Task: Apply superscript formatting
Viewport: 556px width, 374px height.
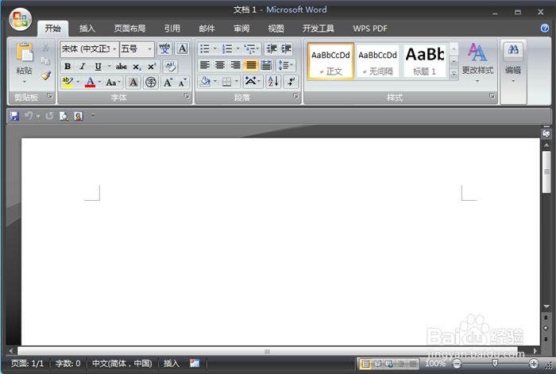Action: coord(152,66)
